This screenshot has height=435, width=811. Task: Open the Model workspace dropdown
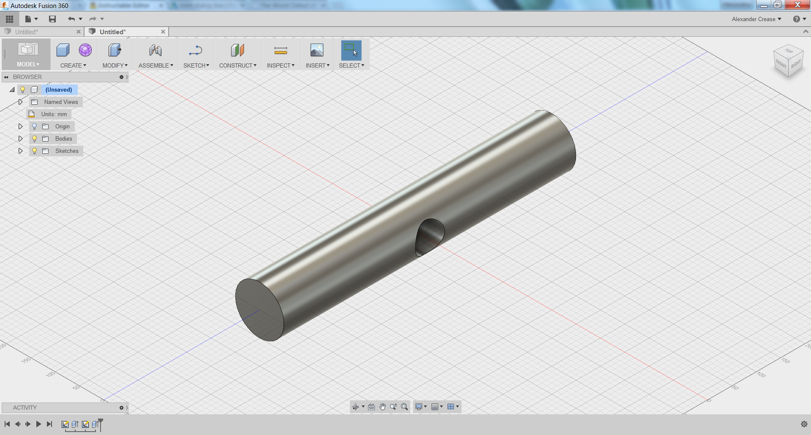(28, 64)
